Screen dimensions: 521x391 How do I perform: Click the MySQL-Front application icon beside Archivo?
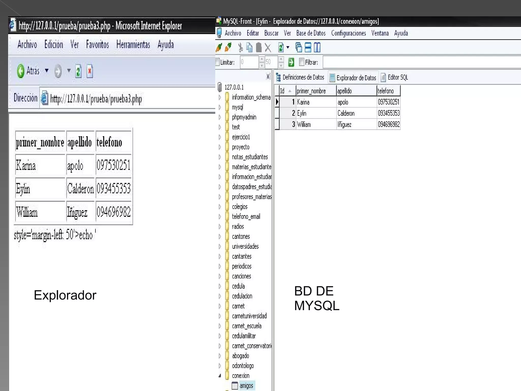(219, 33)
